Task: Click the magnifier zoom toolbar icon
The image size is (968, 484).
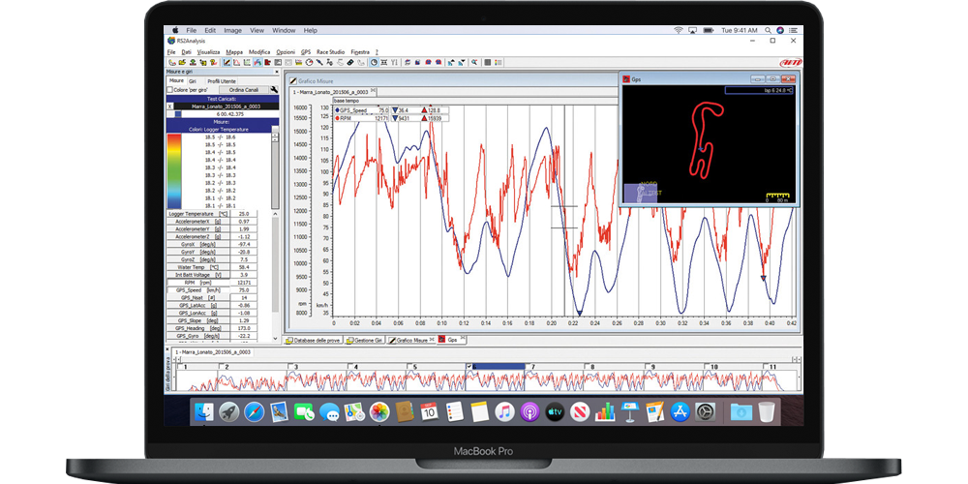Action: click(x=474, y=62)
